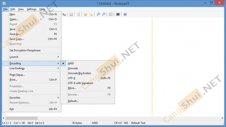
Task: Toggle the word wrap toolbar icon
Action: point(71,14)
